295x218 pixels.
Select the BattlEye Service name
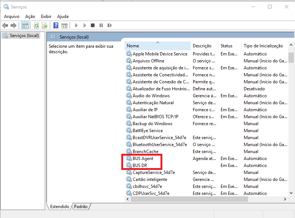click(x=147, y=131)
